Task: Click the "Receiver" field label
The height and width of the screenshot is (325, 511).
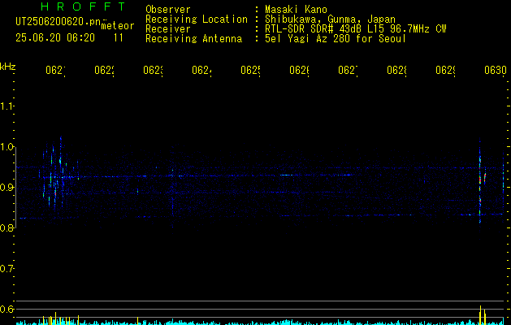Action: 168,28
